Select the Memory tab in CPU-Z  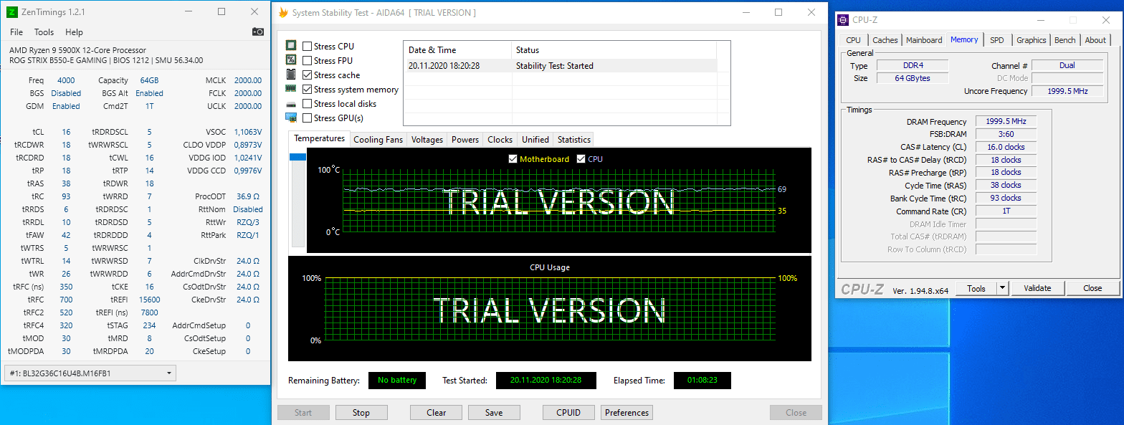(964, 39)
